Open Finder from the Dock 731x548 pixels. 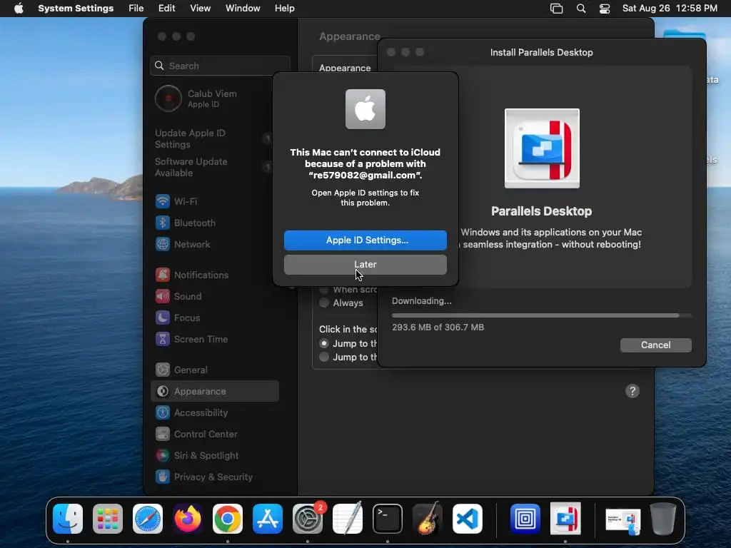coord(68,519)
